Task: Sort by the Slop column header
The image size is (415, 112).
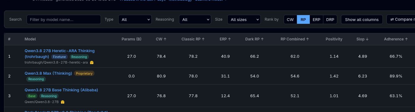Action: point(363,39)
